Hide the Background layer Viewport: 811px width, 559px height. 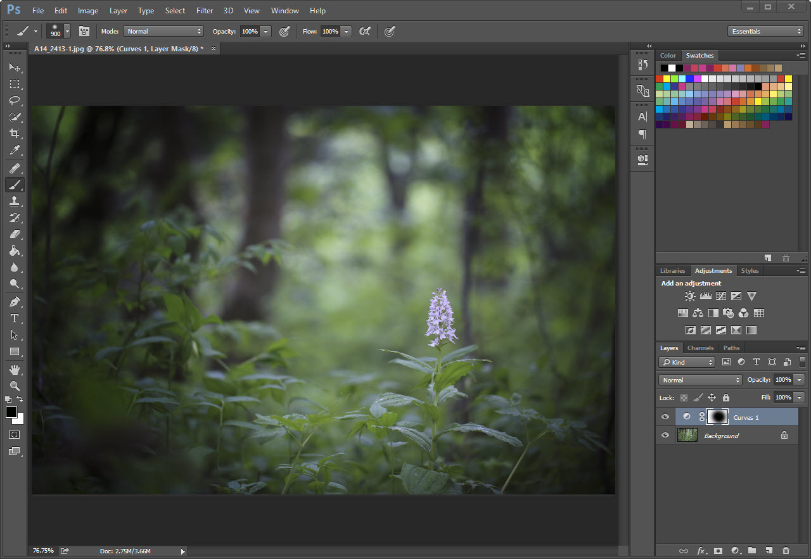tap(665, 436)
